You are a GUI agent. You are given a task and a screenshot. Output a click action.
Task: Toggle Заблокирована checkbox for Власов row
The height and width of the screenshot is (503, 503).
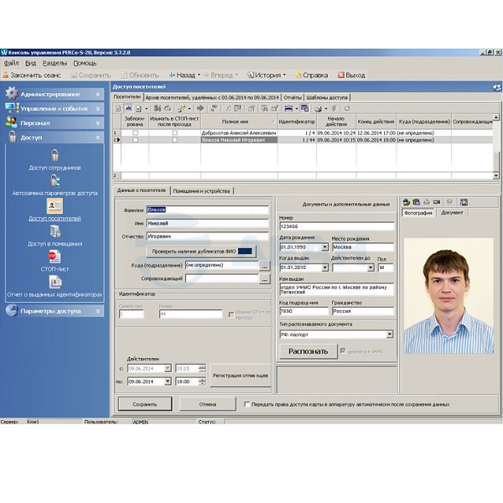(135, 140)
